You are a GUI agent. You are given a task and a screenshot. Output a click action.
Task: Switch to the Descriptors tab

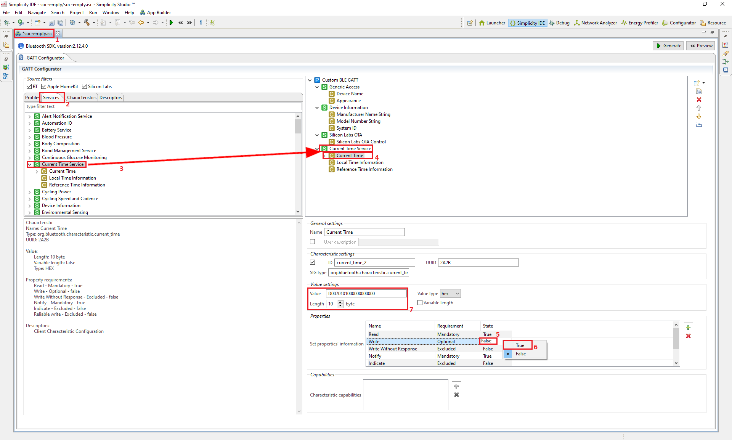click(111, 98)
